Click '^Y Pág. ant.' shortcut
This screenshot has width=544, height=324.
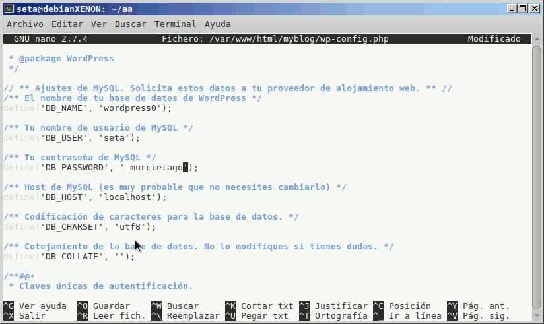pos(479,306)
